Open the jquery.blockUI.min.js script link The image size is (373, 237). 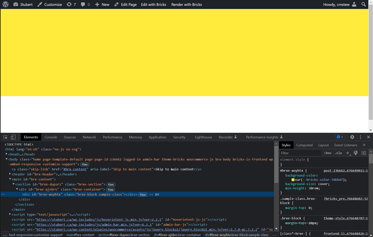click(148, 229)
